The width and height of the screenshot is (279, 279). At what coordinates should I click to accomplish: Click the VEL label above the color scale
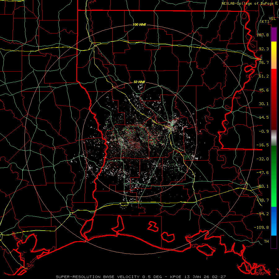tap(272, 19)
